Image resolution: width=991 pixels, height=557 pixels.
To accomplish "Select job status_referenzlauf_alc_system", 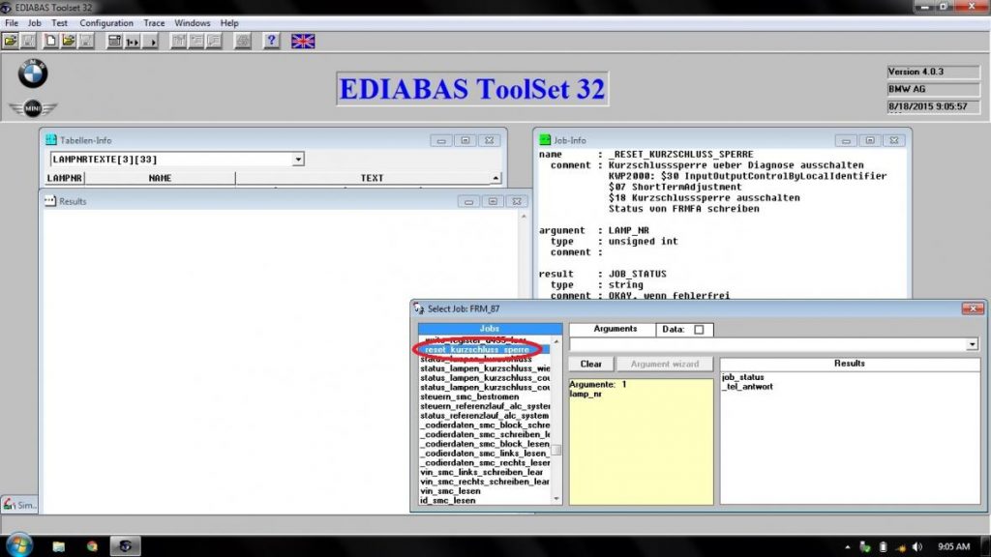I will (485, 416).
